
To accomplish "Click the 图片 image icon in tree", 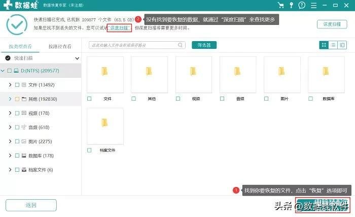I will (24, 141).
